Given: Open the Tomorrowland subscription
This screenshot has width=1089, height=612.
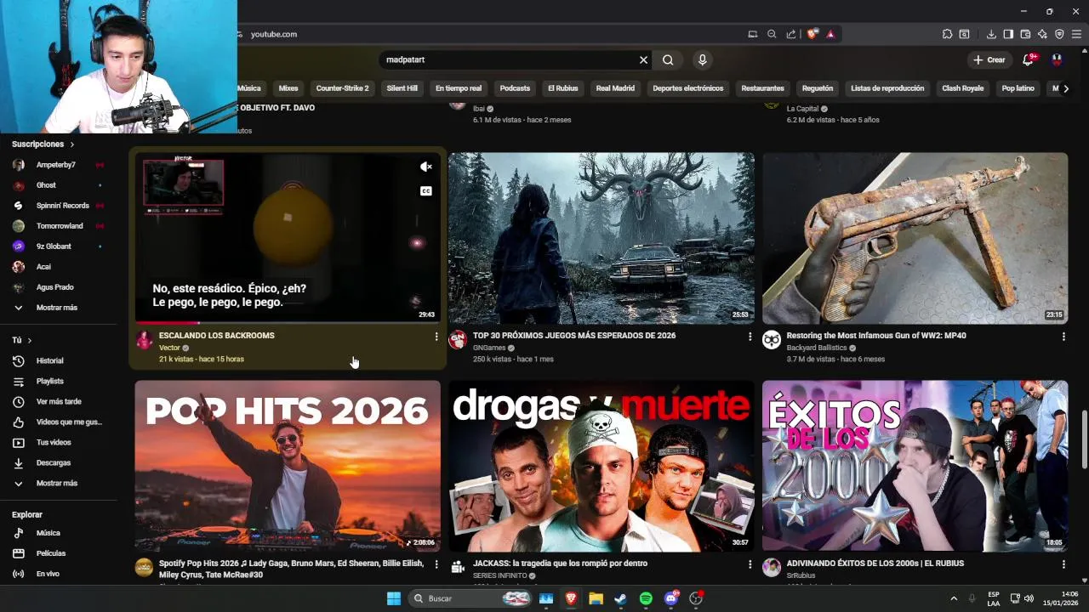Looking at the screenshot, I should tap(58, 226).
